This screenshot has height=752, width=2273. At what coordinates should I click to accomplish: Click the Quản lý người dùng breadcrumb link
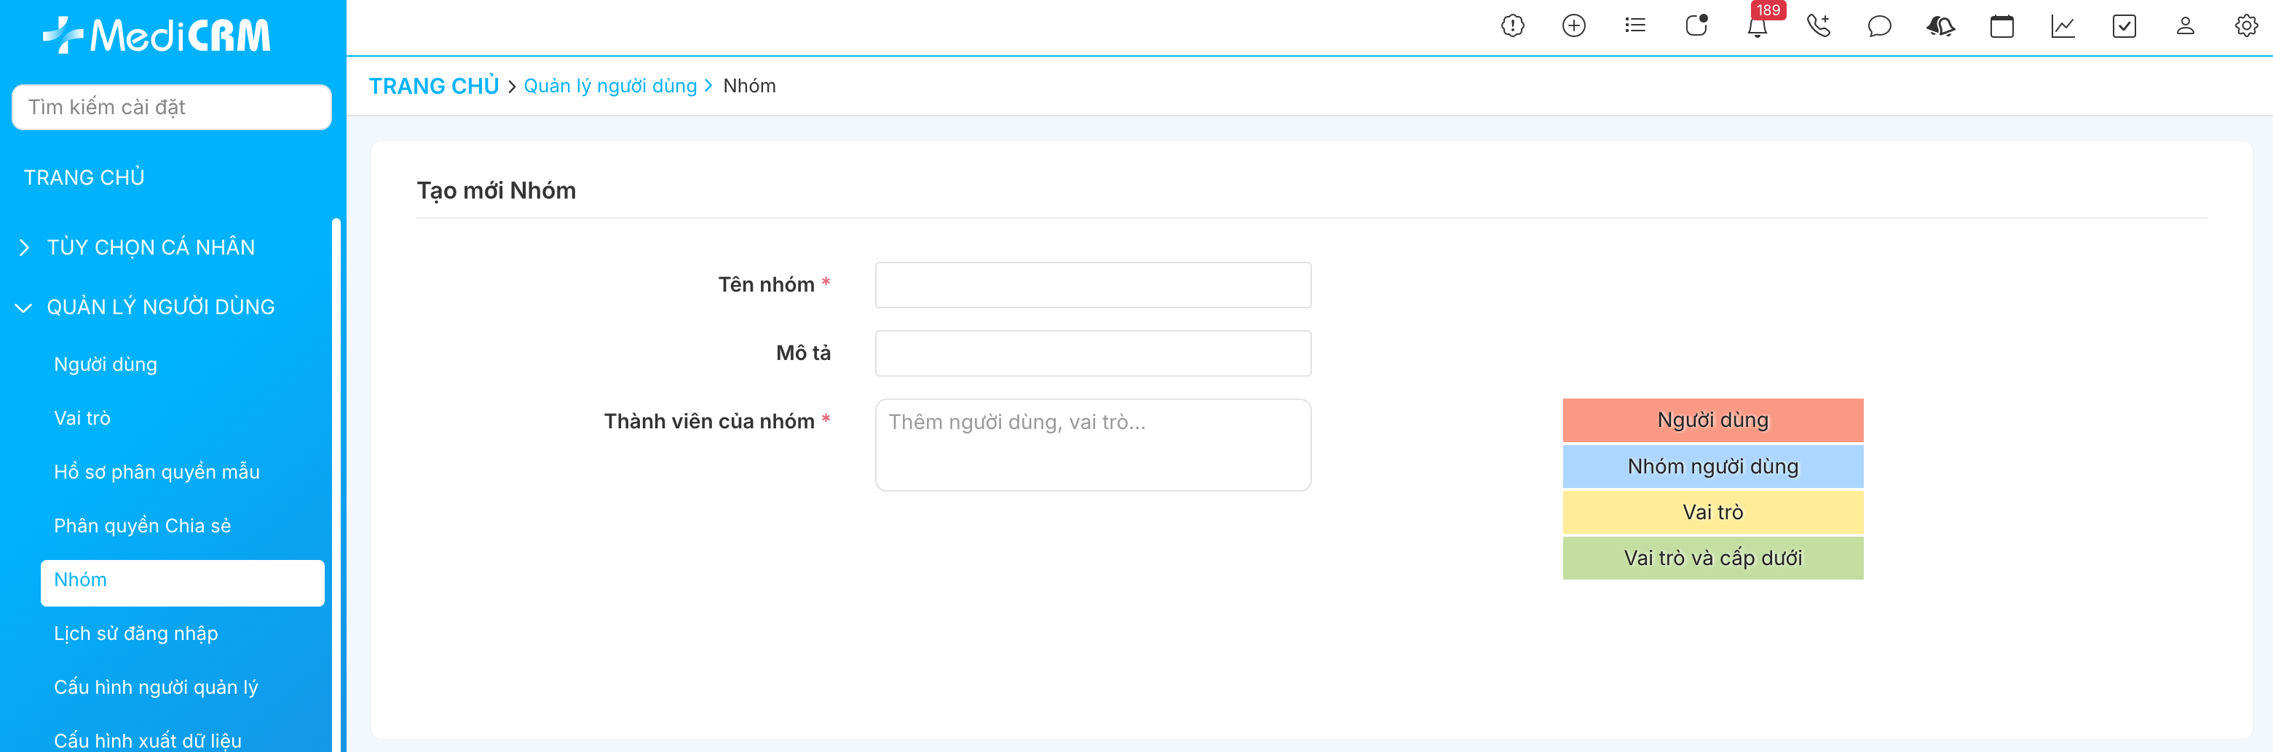(x=609, y=87)
